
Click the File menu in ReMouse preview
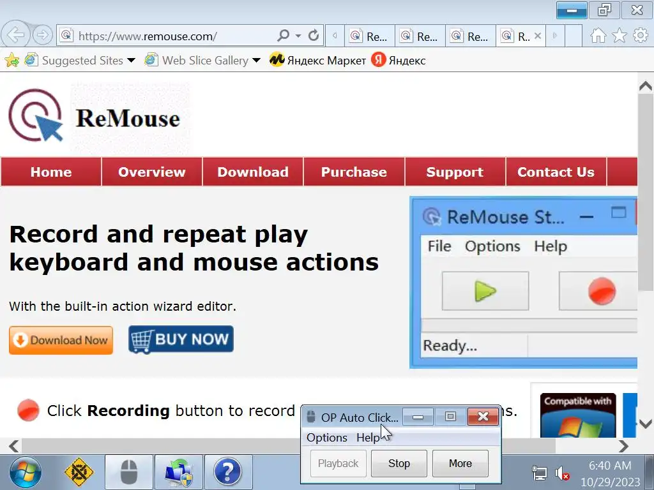click(439, 246)
